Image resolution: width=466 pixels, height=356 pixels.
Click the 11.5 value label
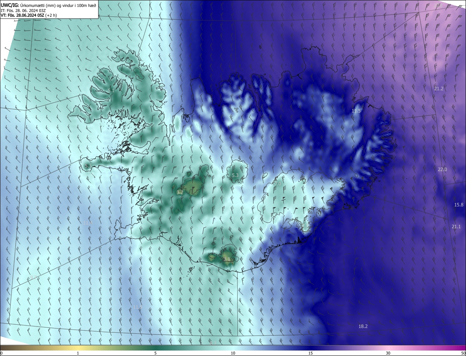click(x=356, y=111)
